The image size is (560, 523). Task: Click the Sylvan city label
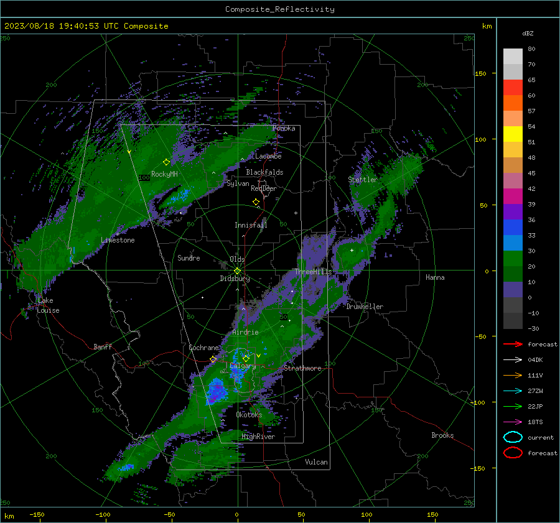point(238,183)
